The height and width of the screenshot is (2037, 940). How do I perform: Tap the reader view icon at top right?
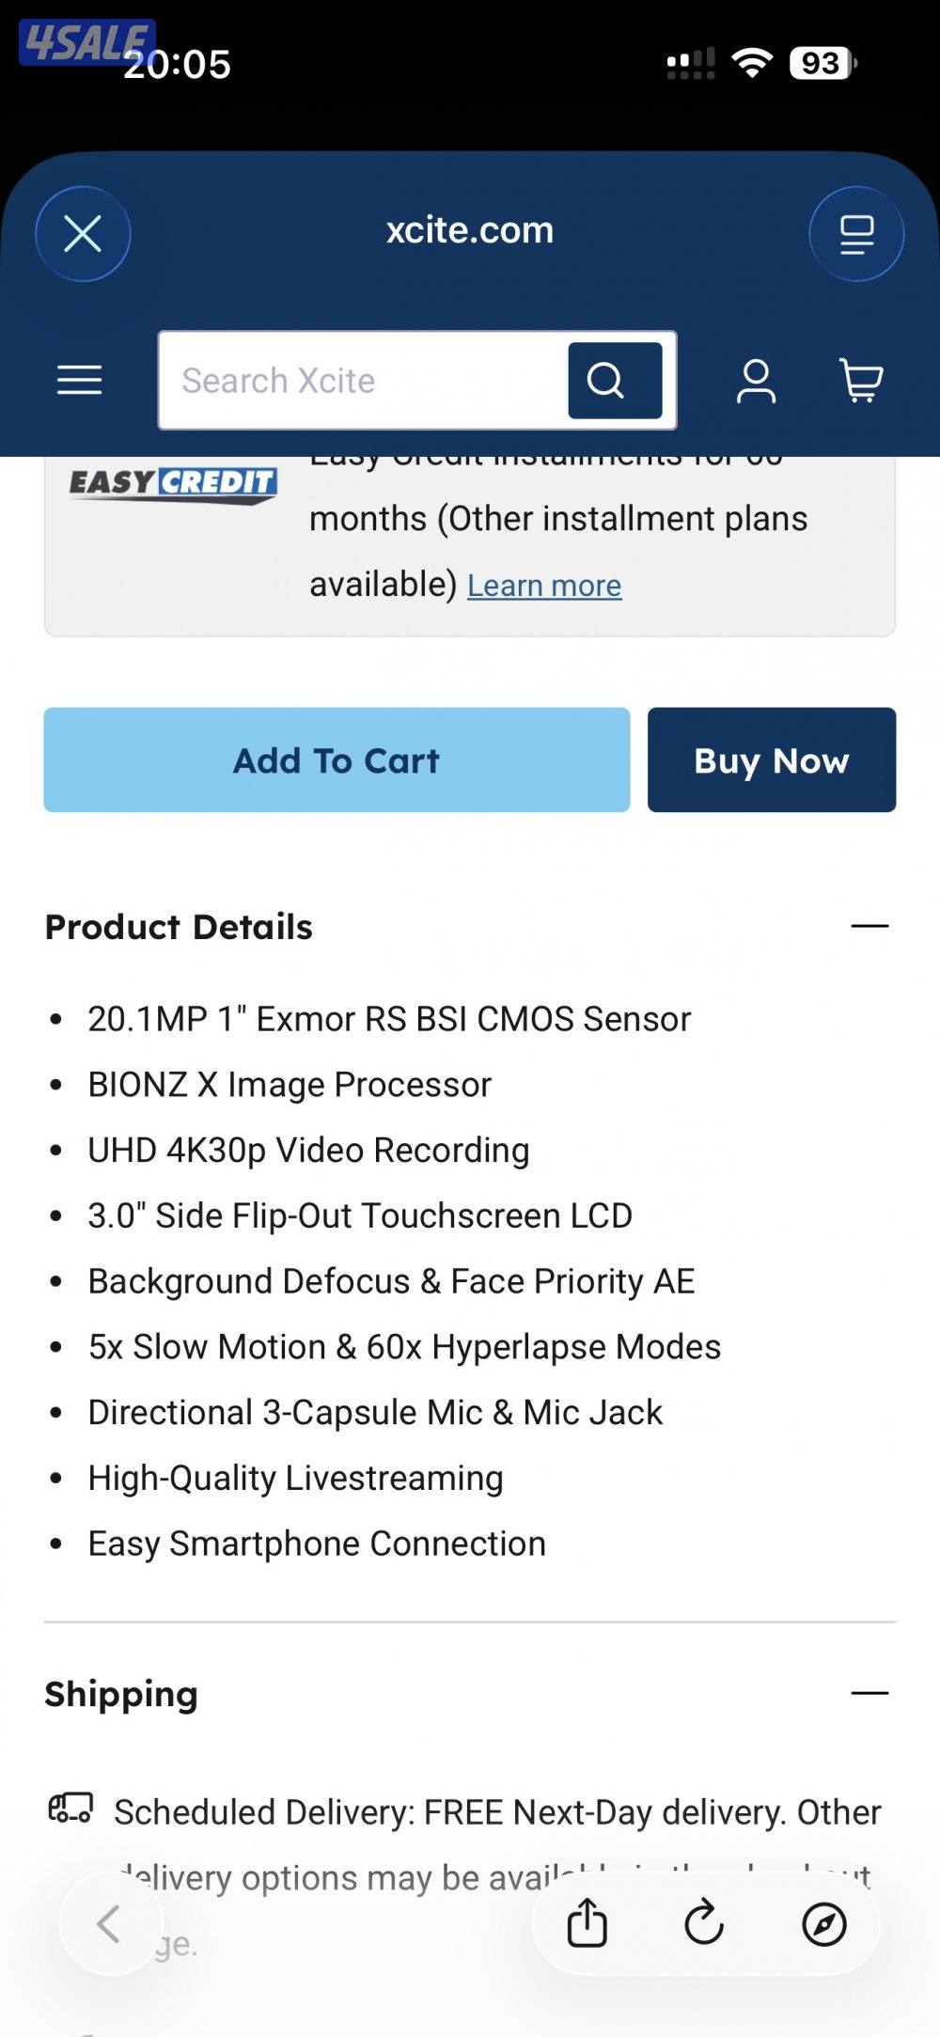[854, 233]
